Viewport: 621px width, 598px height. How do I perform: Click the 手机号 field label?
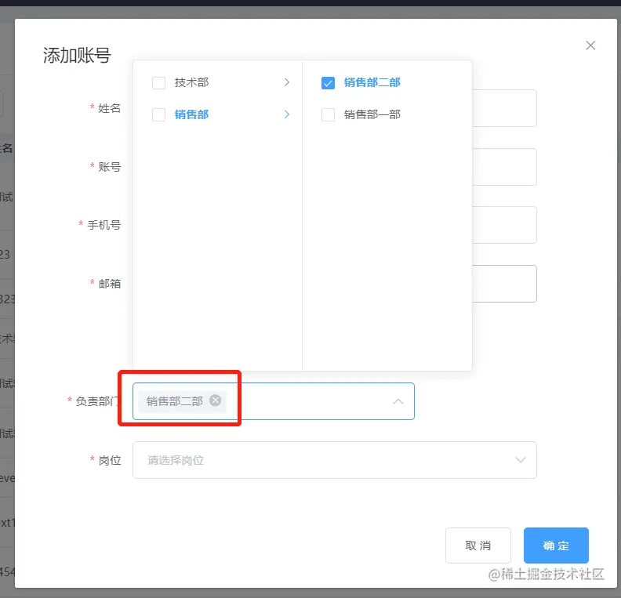click(104, 225)
